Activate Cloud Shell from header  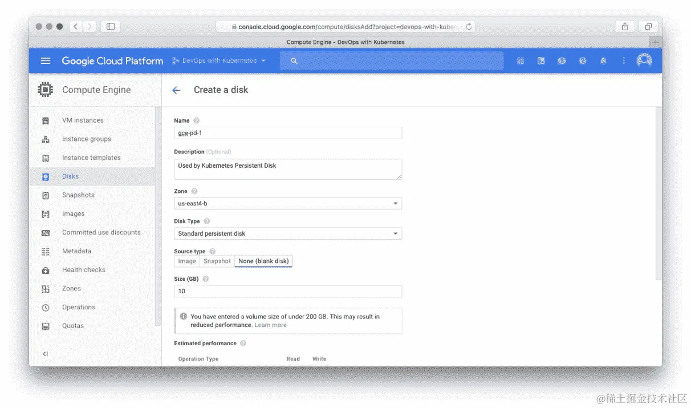click(541, 61)
